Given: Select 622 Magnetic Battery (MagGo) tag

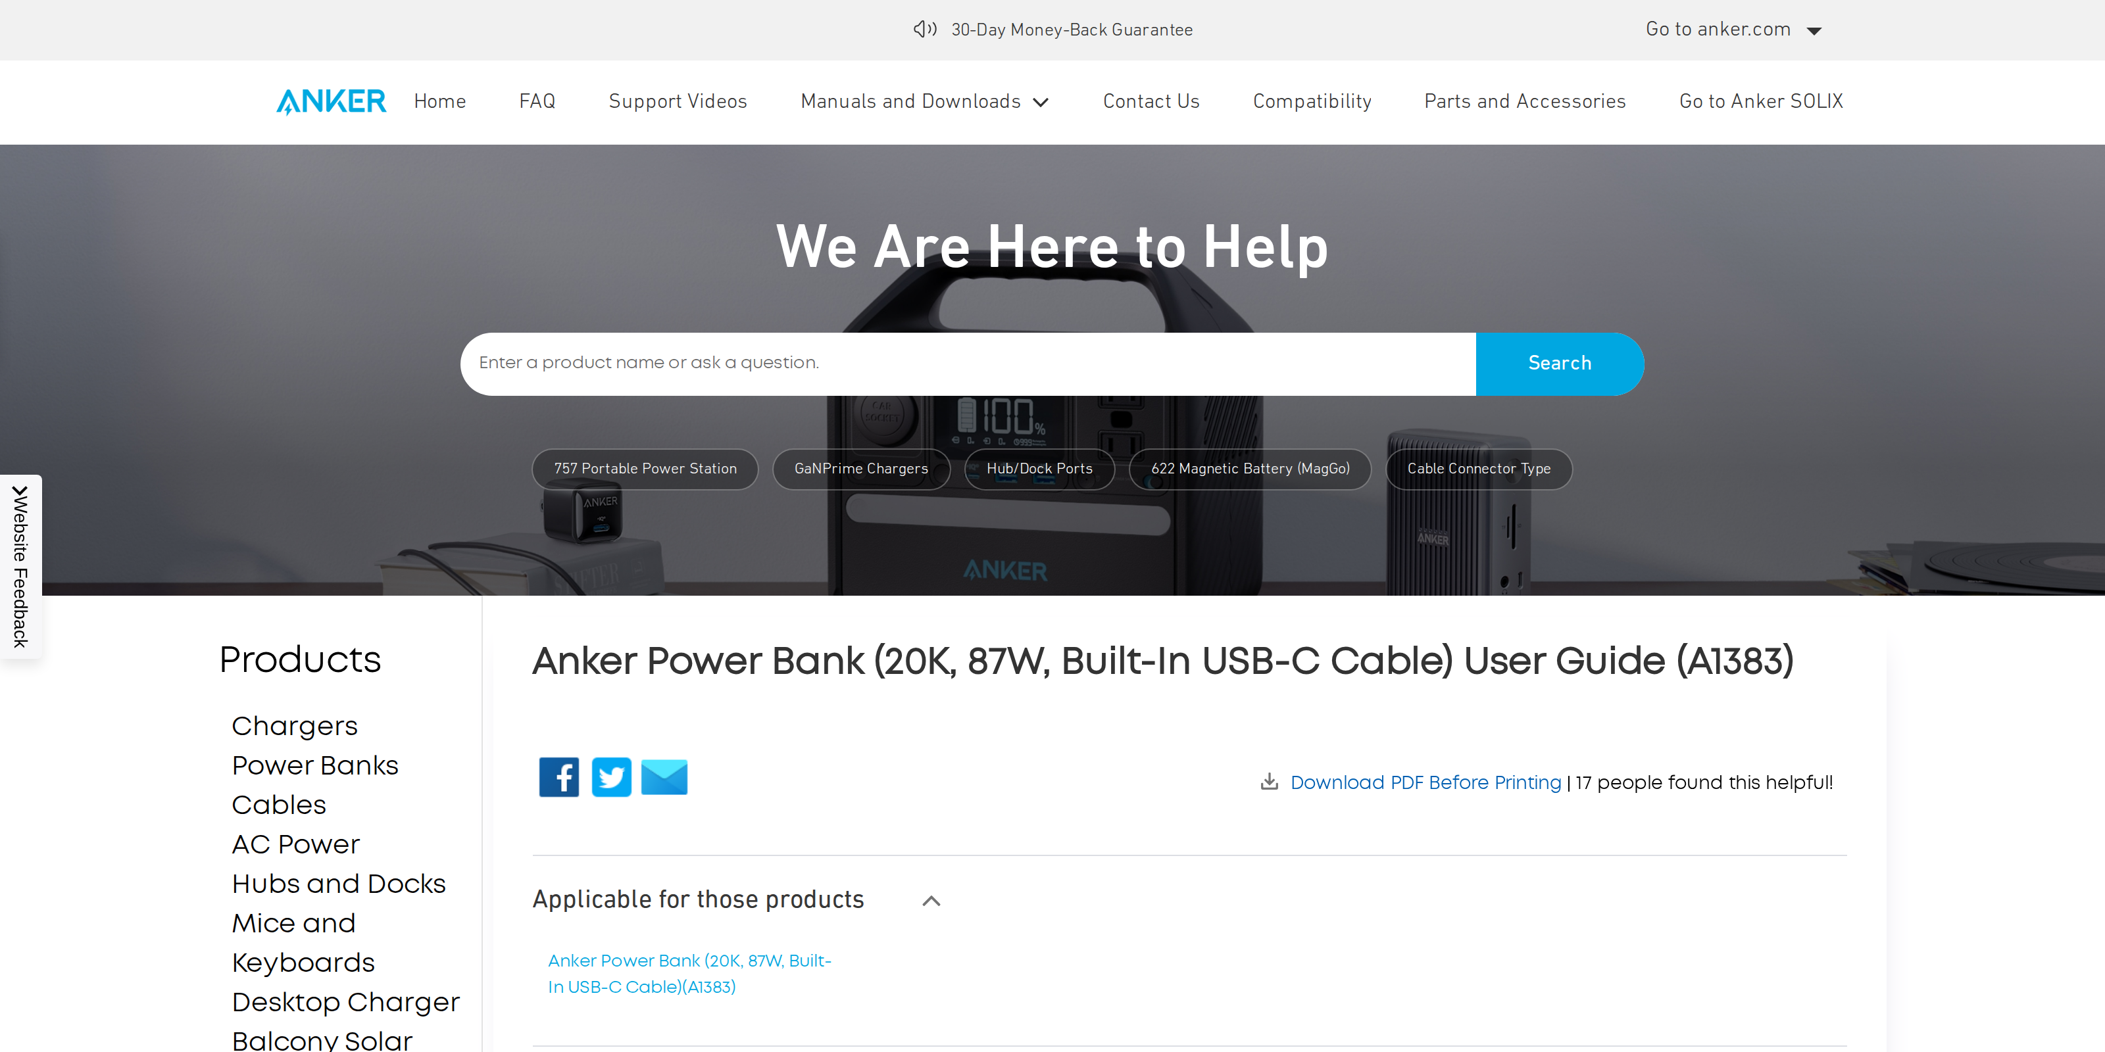Looking at the screenshot, I should [x=1249, y=469].
